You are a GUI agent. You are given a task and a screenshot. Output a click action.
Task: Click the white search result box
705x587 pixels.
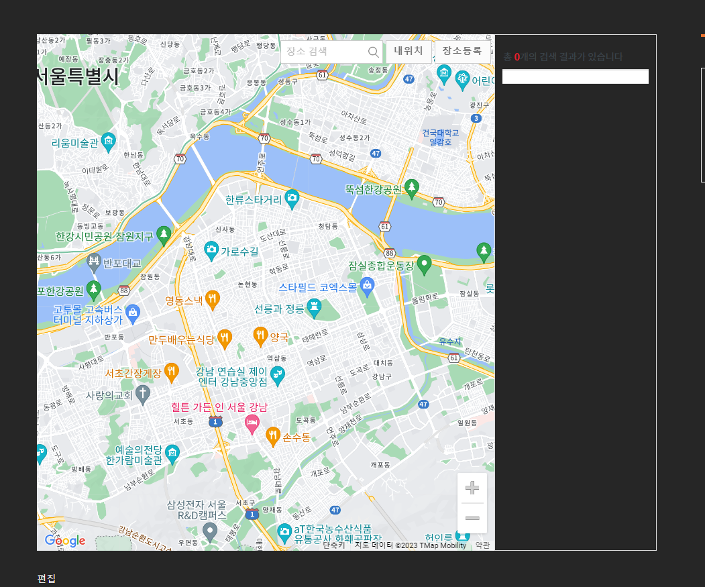point(575,76)
